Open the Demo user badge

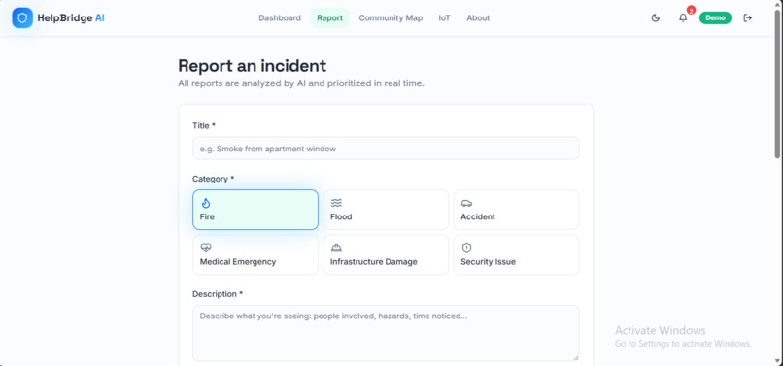point(715,18)
